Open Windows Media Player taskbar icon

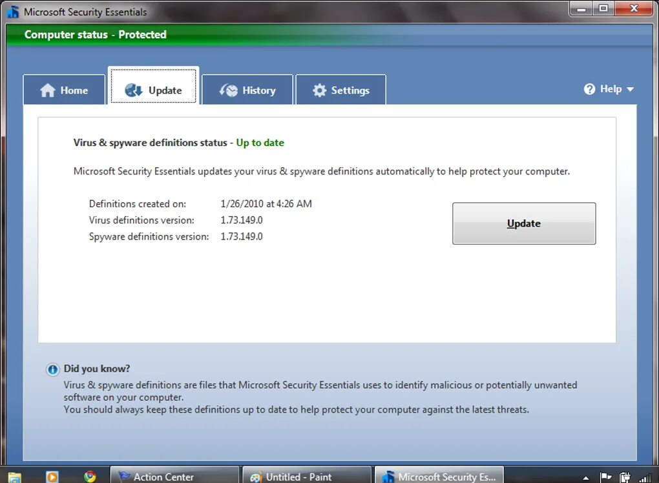tap(52, 477)
